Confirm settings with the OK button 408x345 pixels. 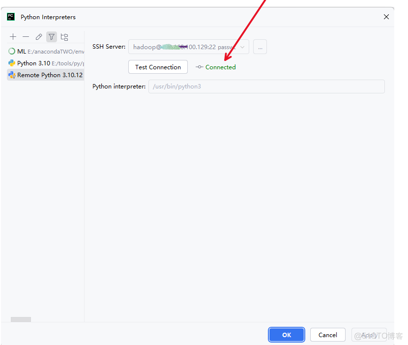coord(286,335)
